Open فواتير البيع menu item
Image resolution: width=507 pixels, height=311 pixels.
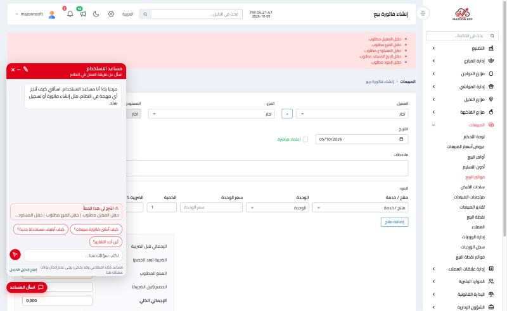475,177
